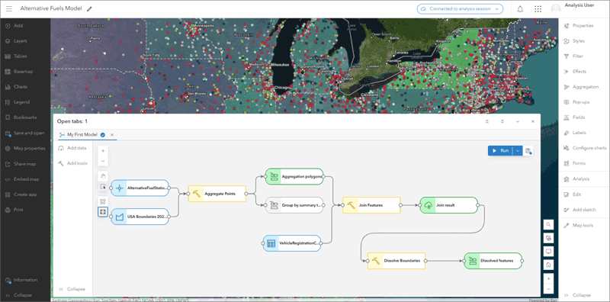Click the notifications bell icon
This screenshot has width=610, height=302.
pos(520,9)
